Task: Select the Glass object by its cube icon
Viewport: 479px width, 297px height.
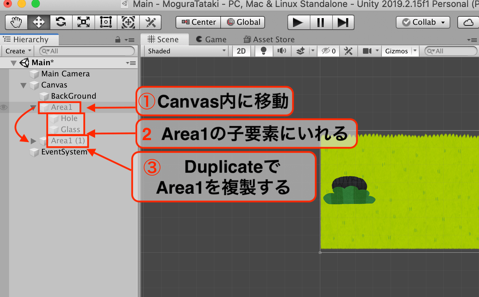Action: coord(54,130)
